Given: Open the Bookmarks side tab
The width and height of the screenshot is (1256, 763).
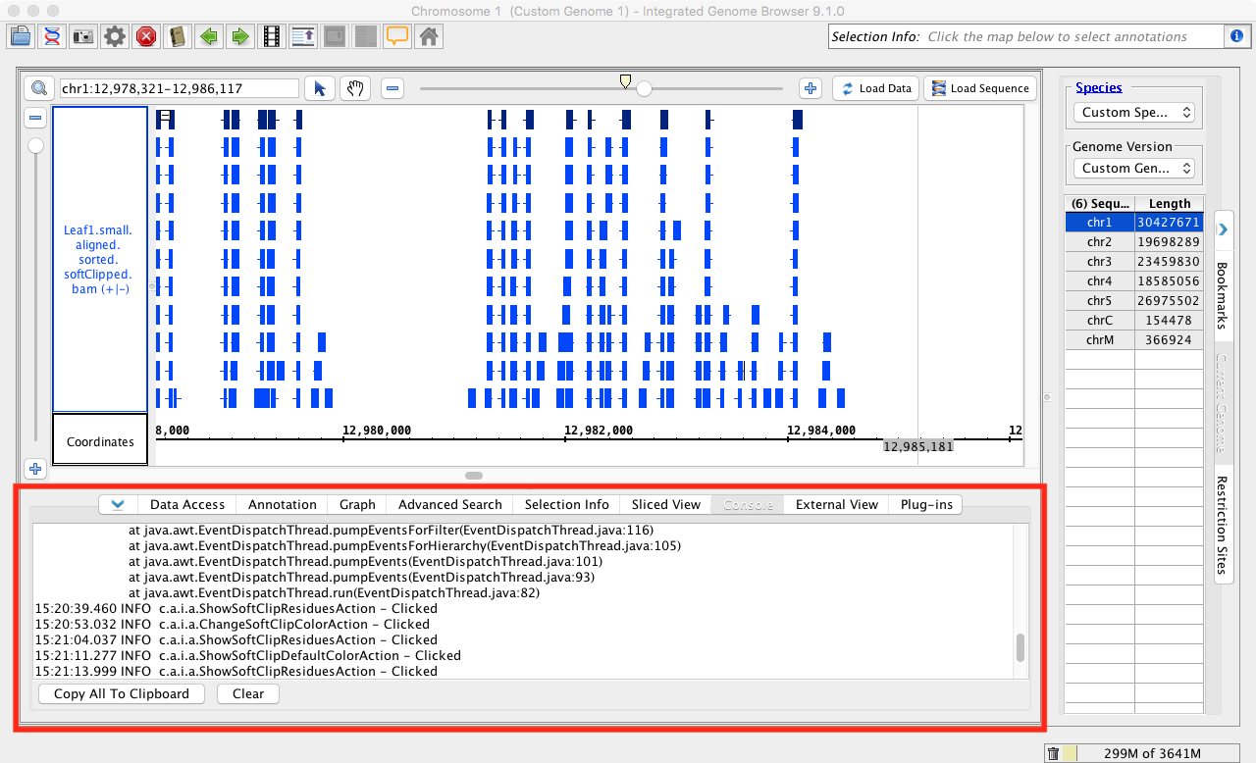Looking at the screenshot, I should click(1223, 294).
